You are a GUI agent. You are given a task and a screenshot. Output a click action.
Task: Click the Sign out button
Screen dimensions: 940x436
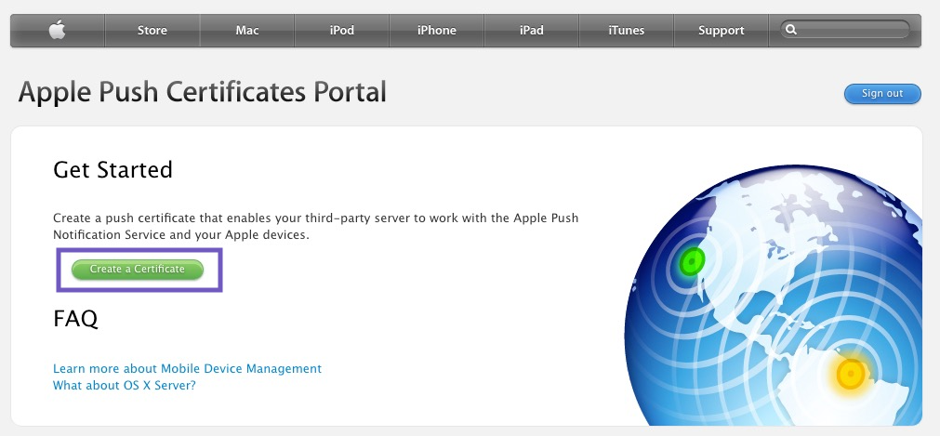[882, 94]
